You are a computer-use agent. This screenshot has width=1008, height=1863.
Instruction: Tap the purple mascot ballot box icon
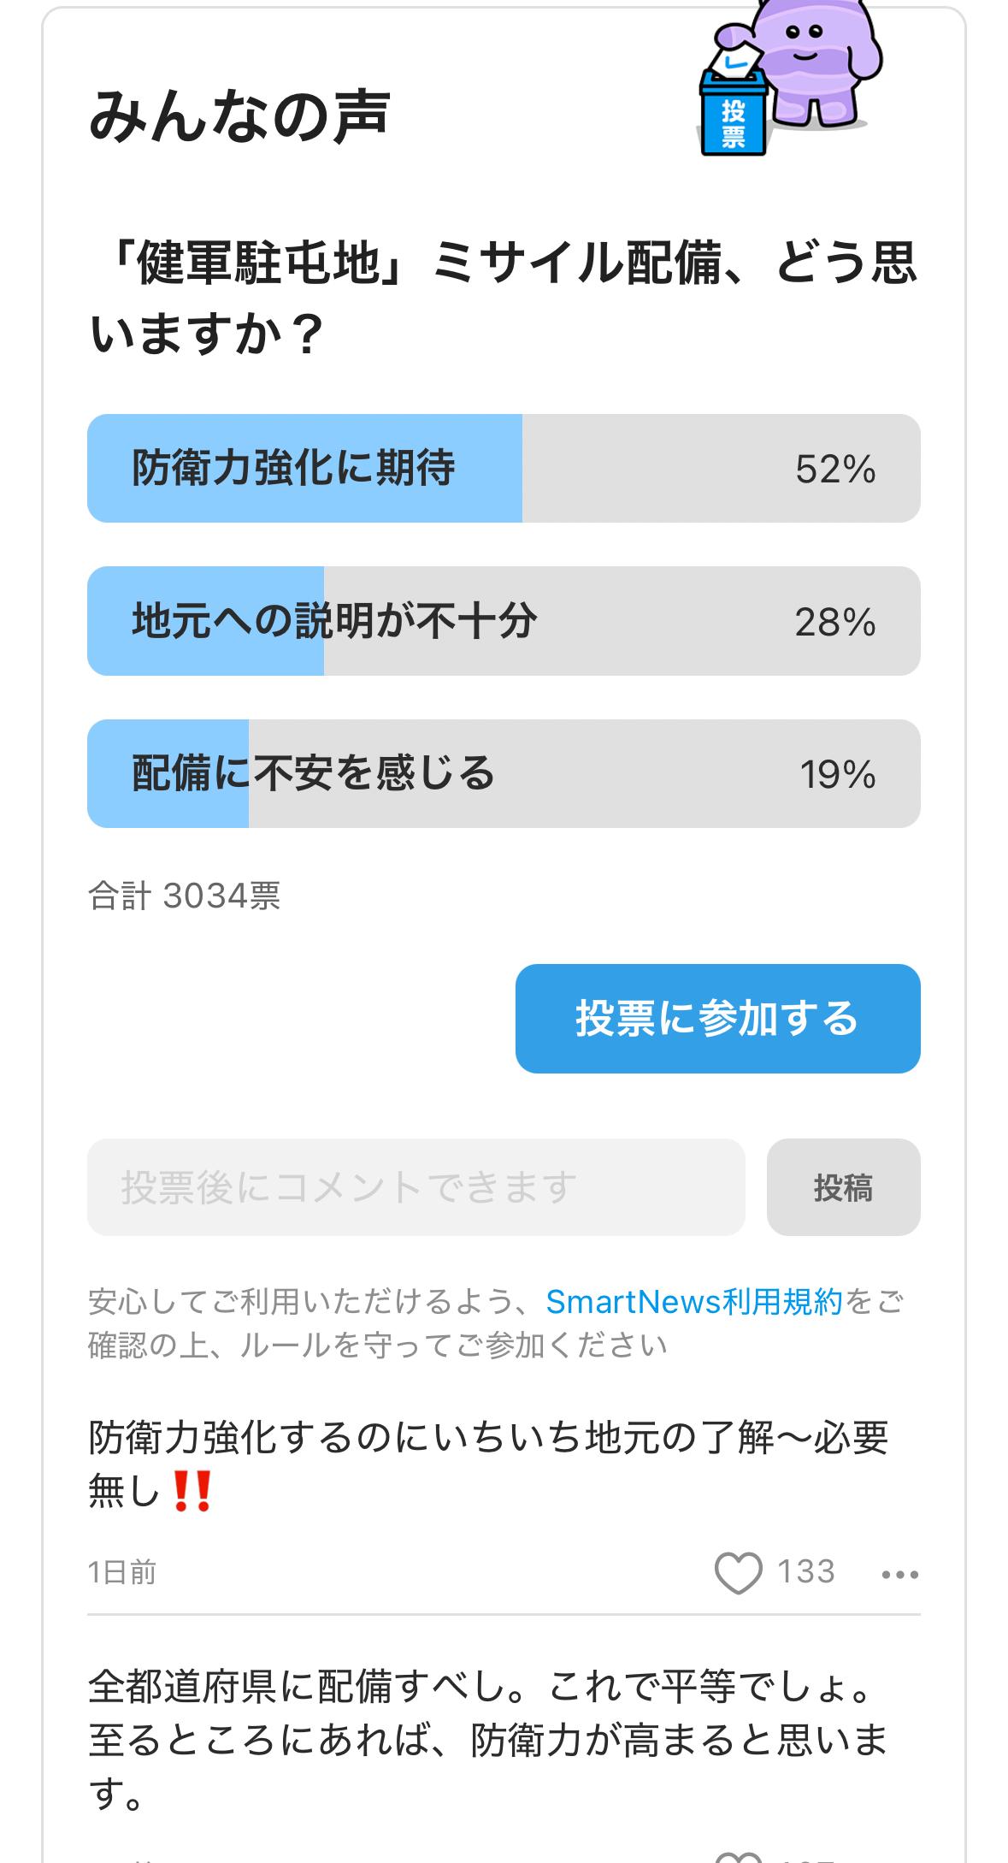point(787,79)
